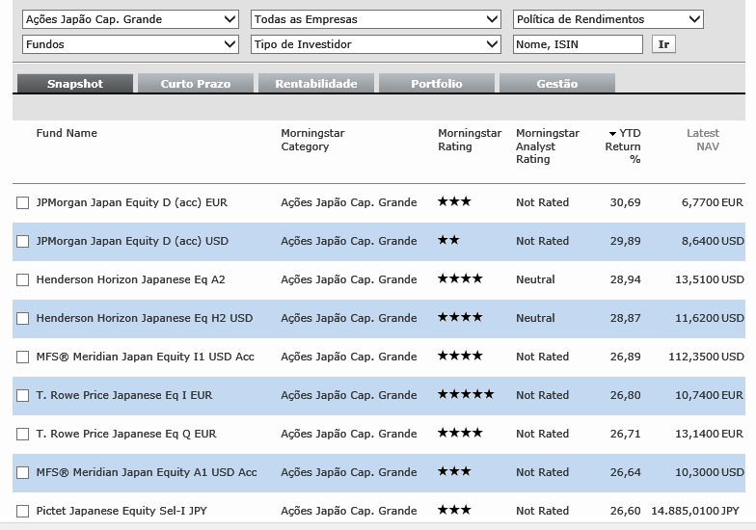The width and height of the screenshot is (756, 530).
Task: Tick Henderson Horizon Japanese Eq H2 USD checkbox
Action: [x=23, y=318]
